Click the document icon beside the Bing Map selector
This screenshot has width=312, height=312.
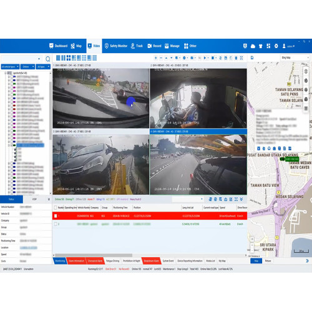[x=252, y=57]
